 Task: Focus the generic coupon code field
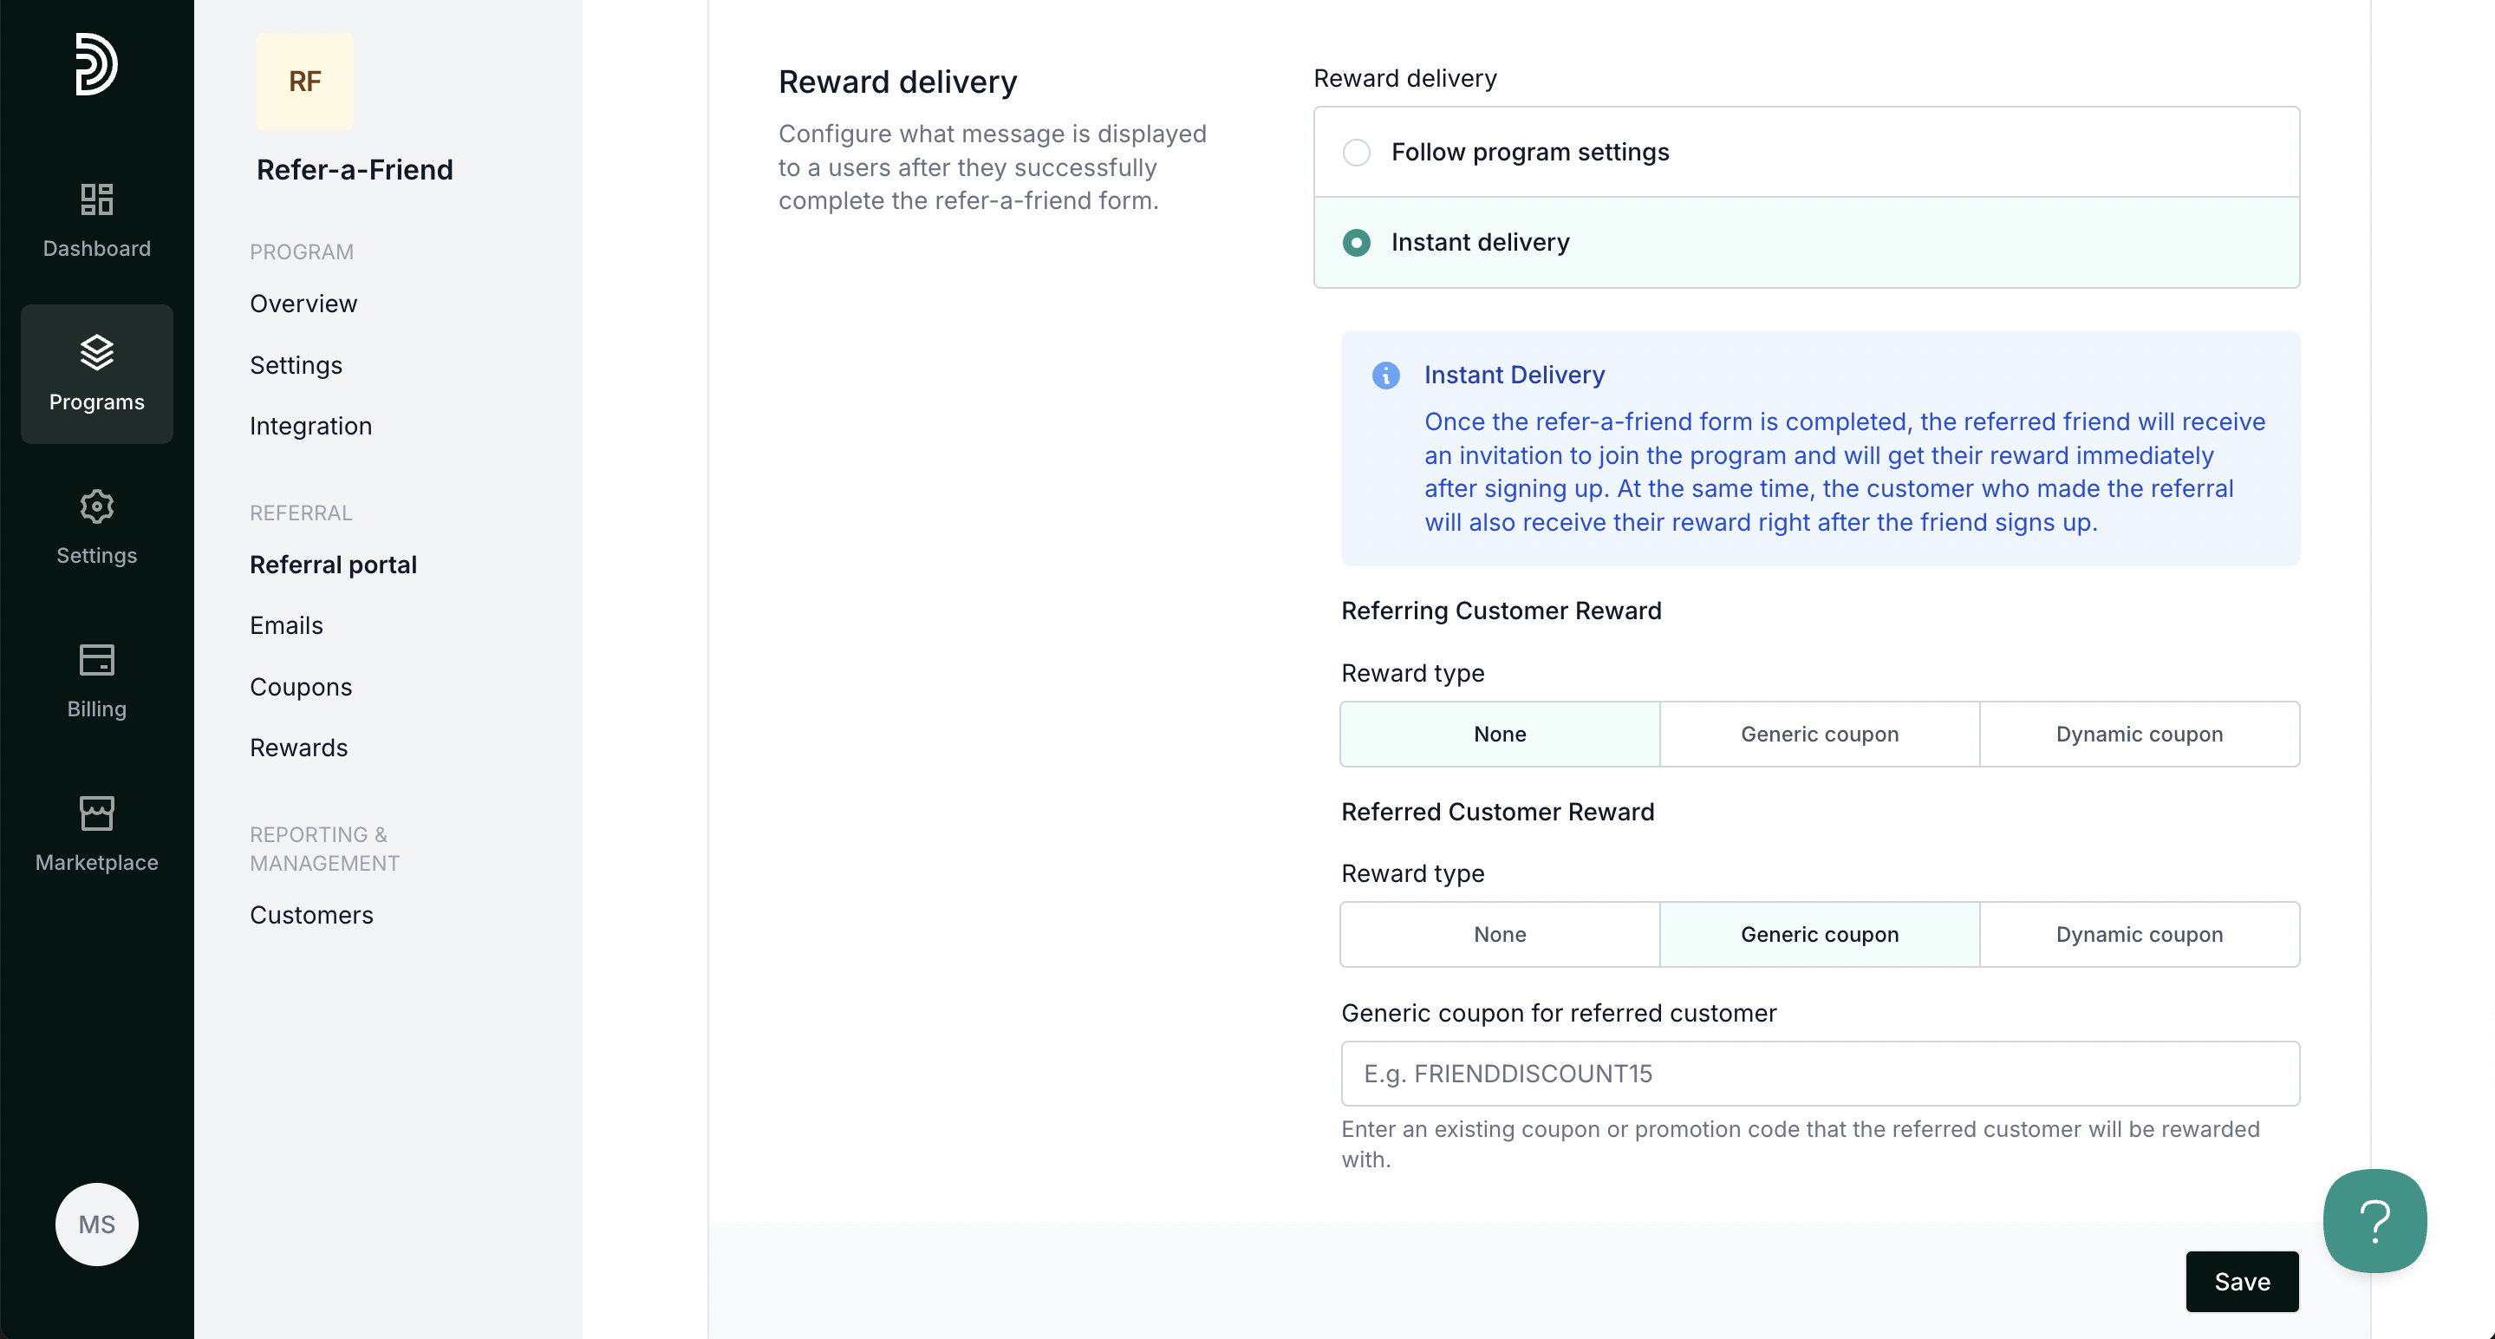pos(1819,1073)
